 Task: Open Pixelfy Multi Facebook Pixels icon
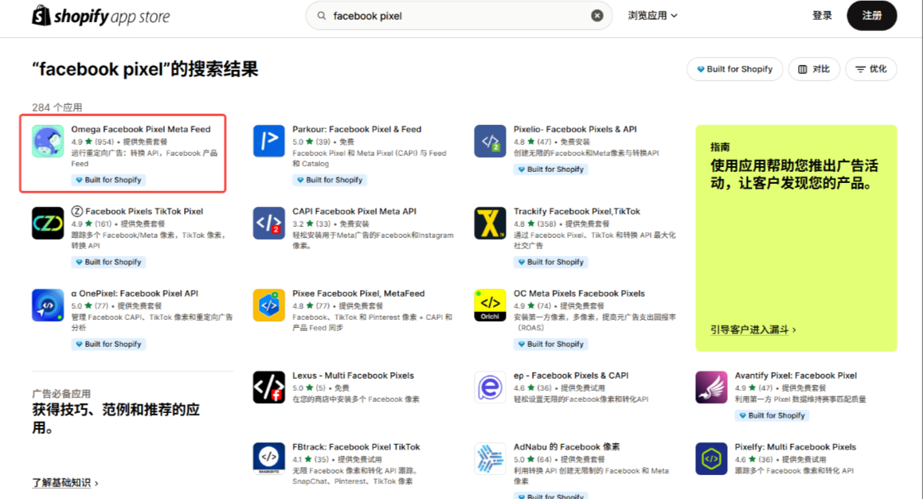coord(711,458)
